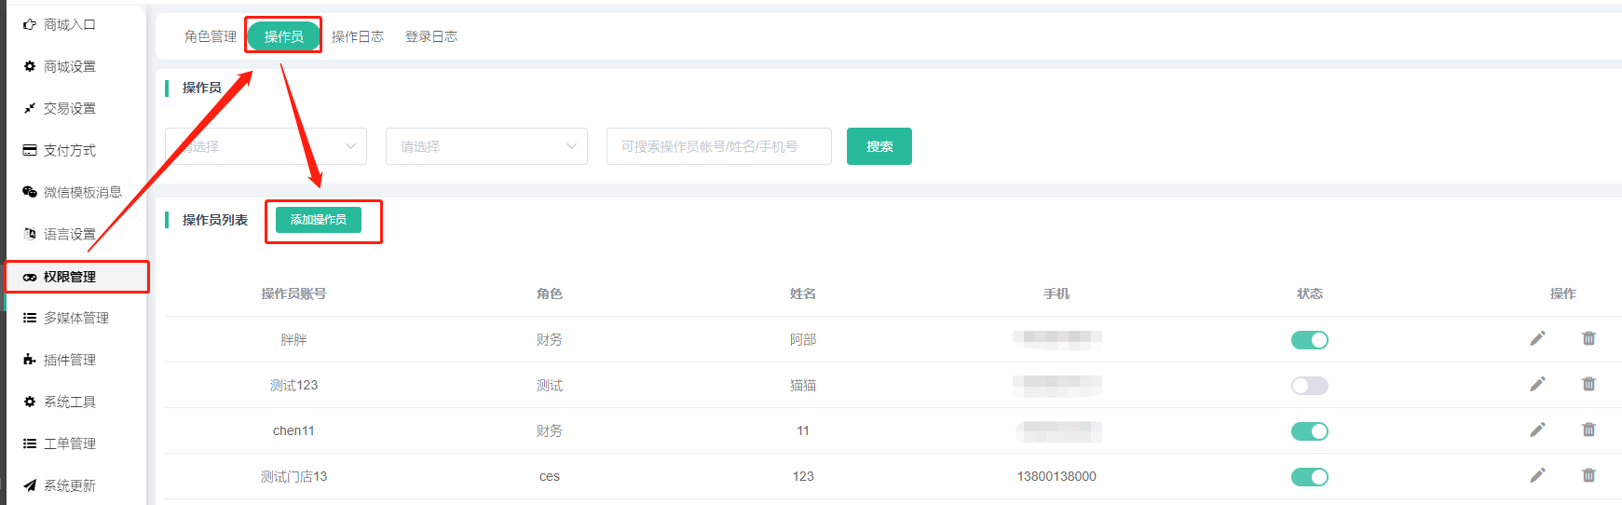The height and width of the screenshot is (505, 1622).
Task: Disable status switch for operator 胖胖
Action: click(1309, 340)
